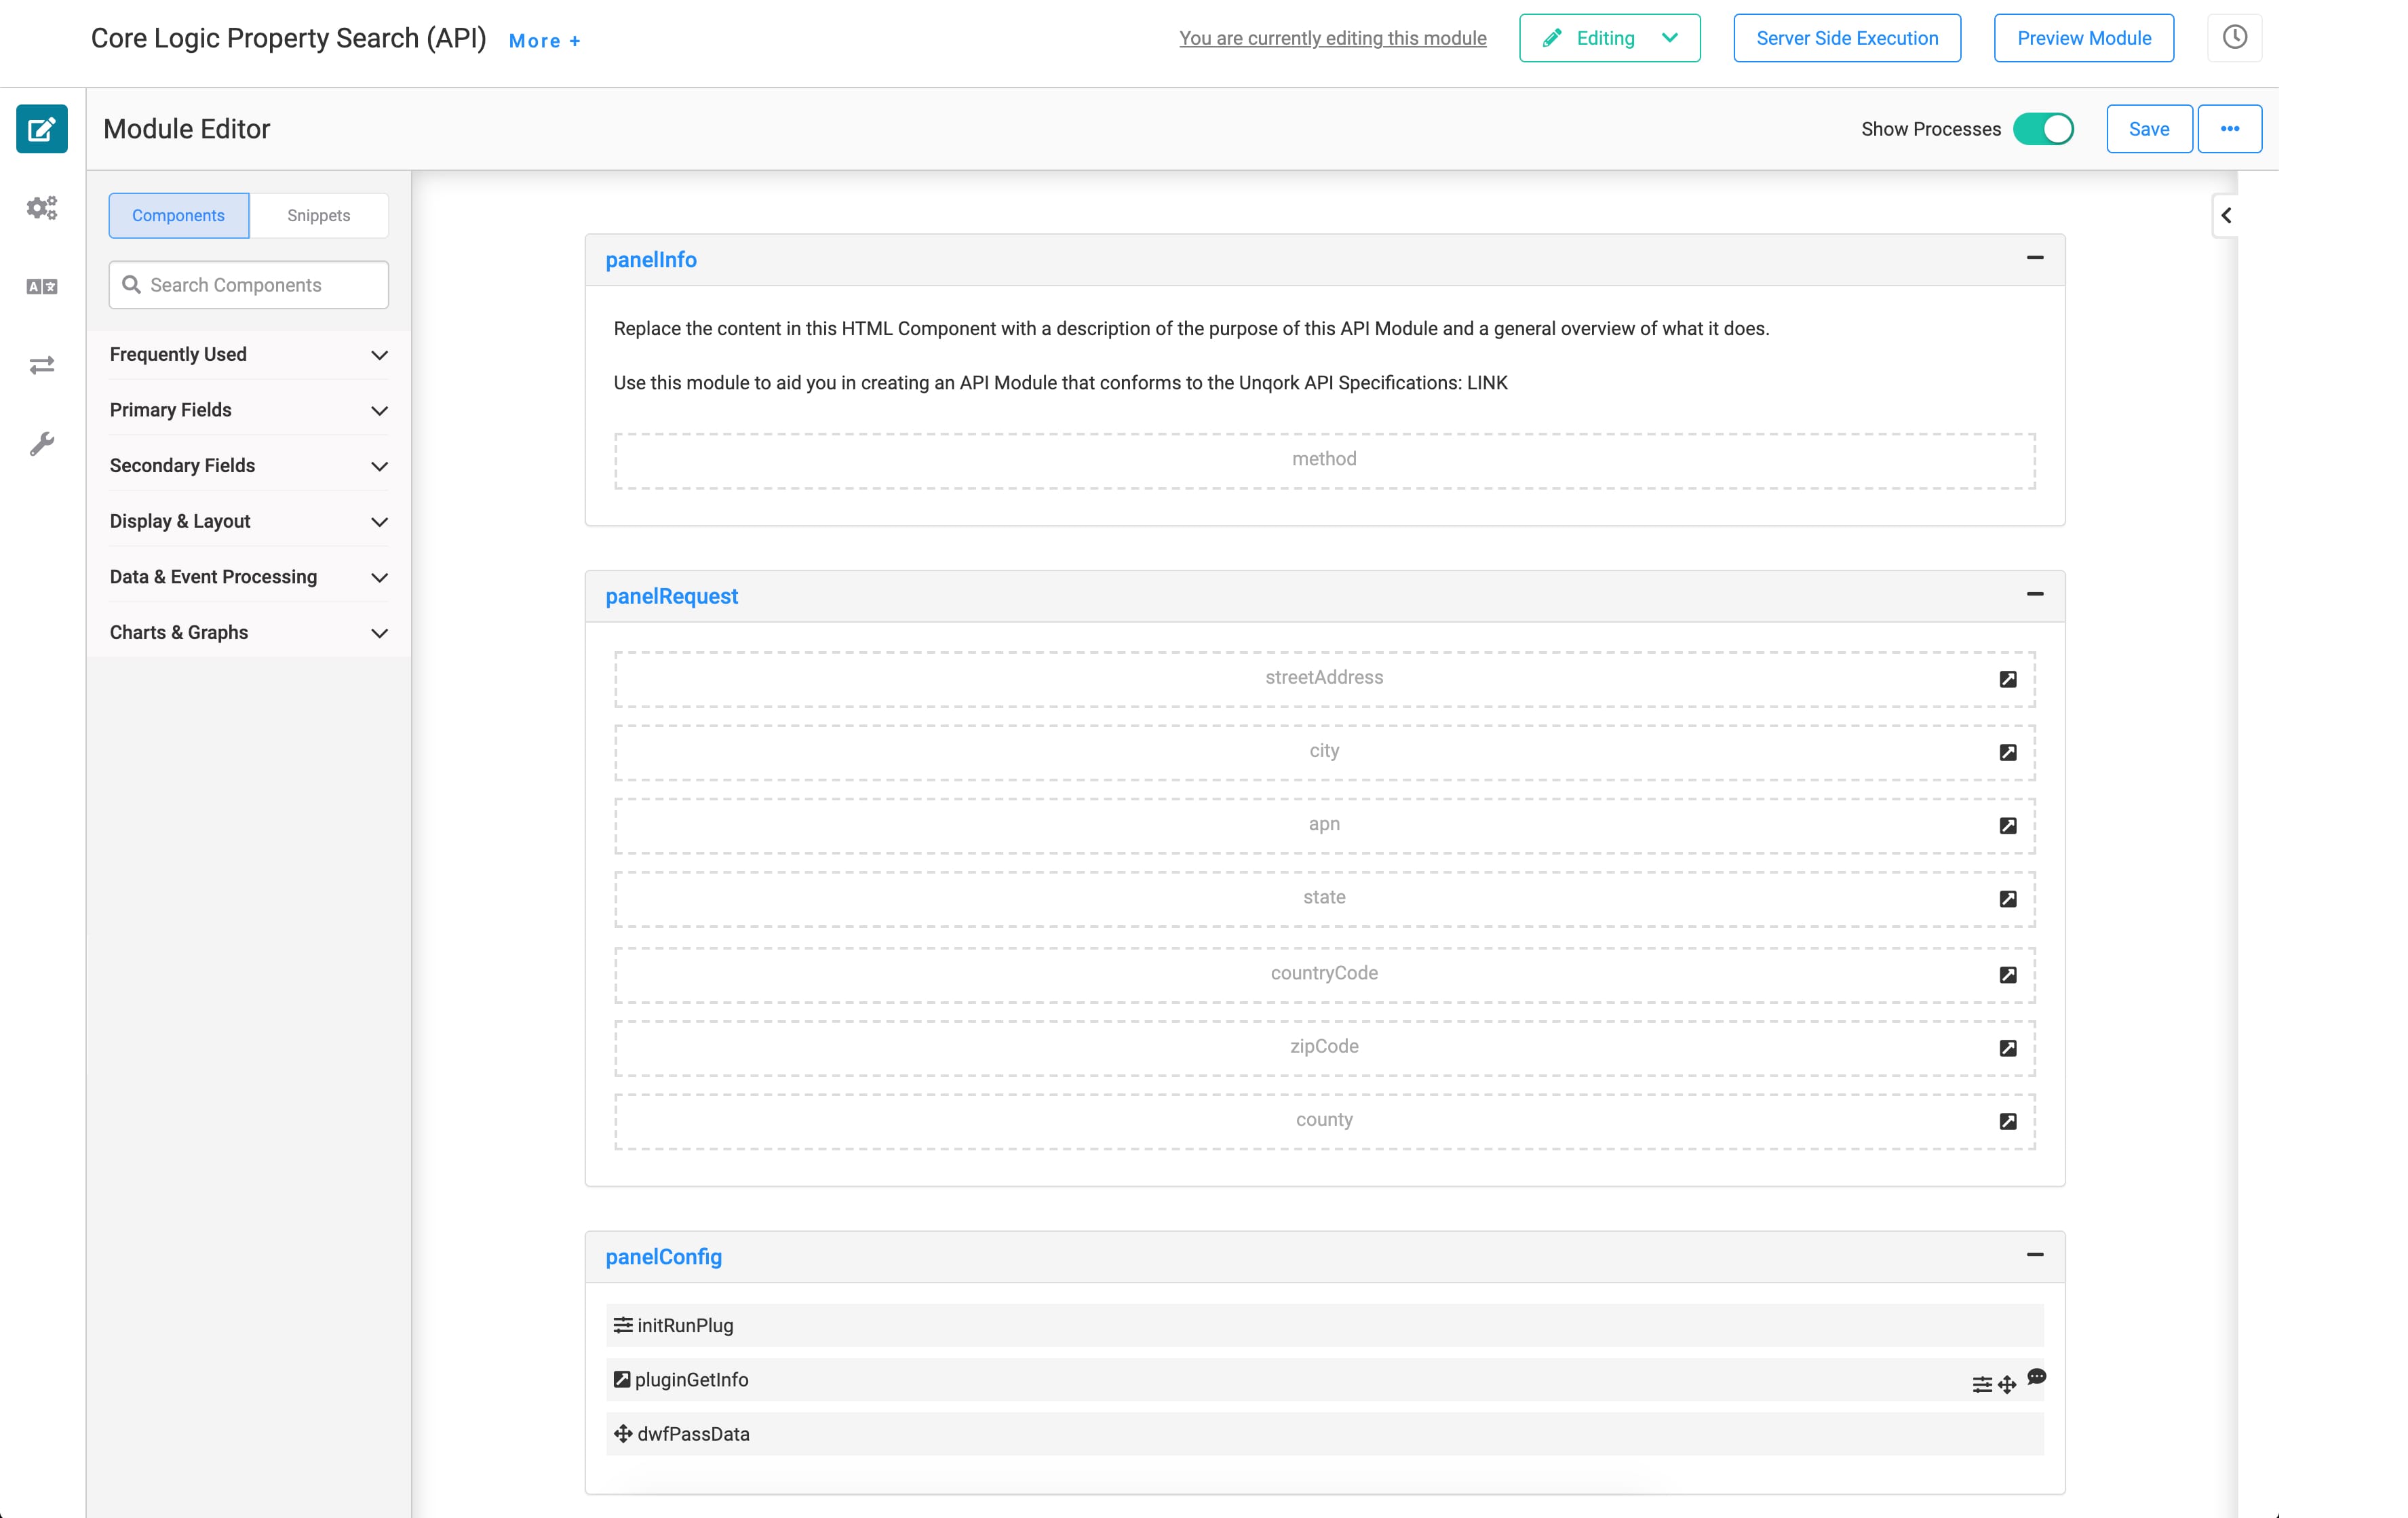The image size is (2408, 1518).
Task: Switch to the Components tab
Action: coord(179,216)
